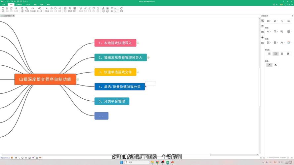The height and width of the screenshot is (165, 294).
Task: Select the central topic '山猫深度整合程序自制功能'
Action: pos(45,79)
